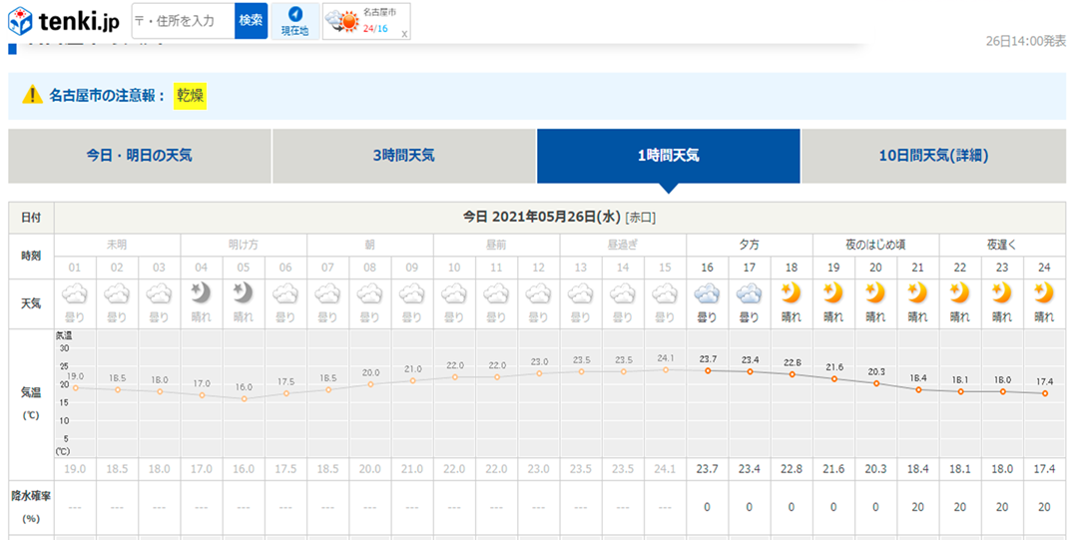Click the moon icon at hour 24
The image size is (1077, 540).
(1044, 294)
